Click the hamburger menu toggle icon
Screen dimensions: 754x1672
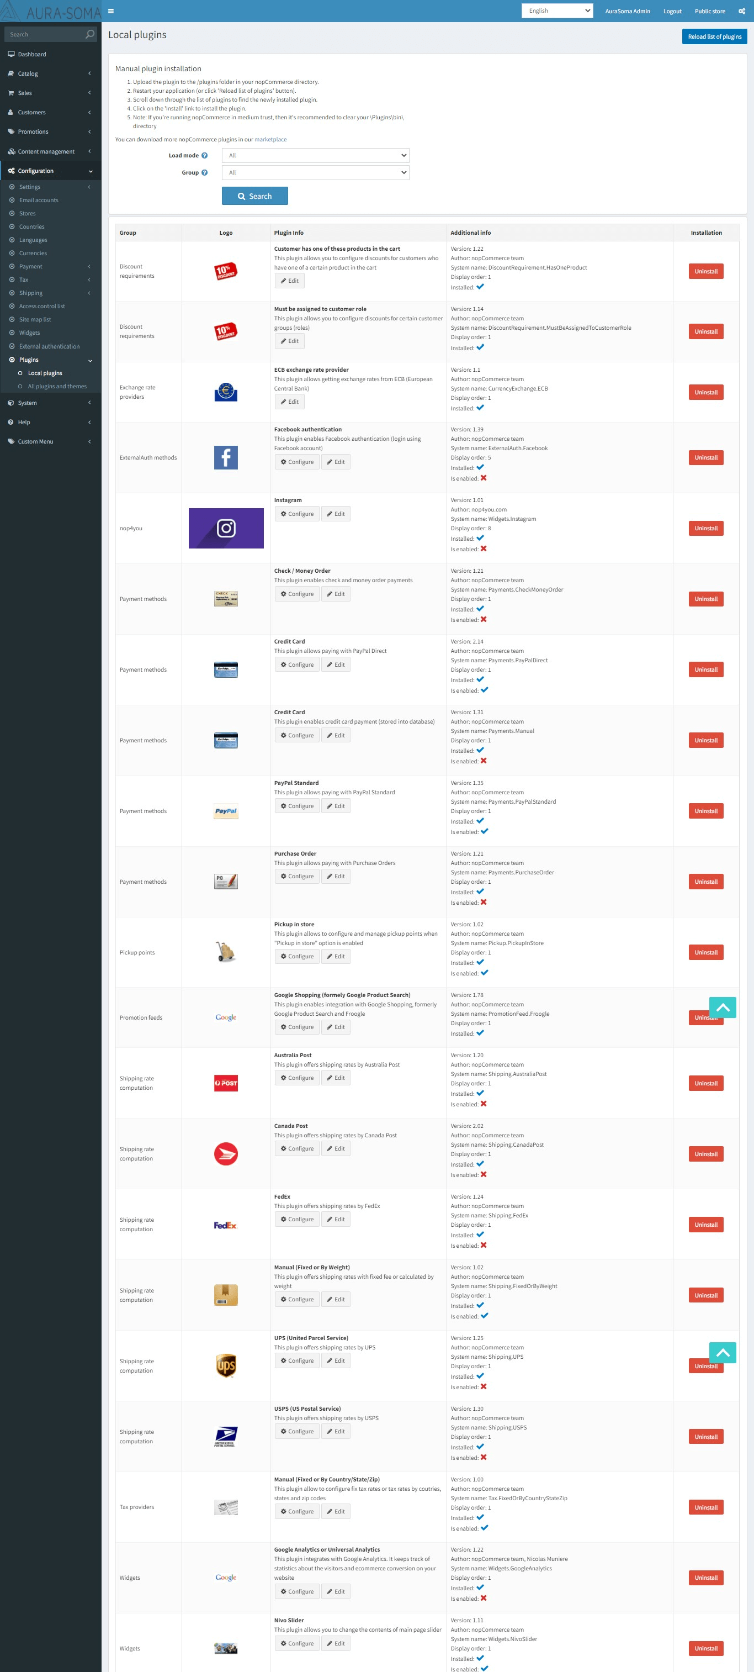pos(111,11)
